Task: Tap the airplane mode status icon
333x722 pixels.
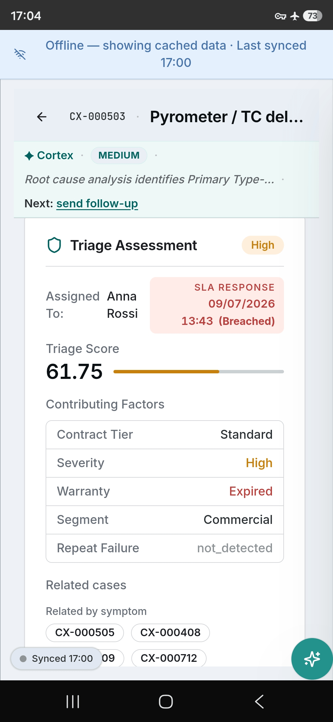Action: tap(295, 16)
